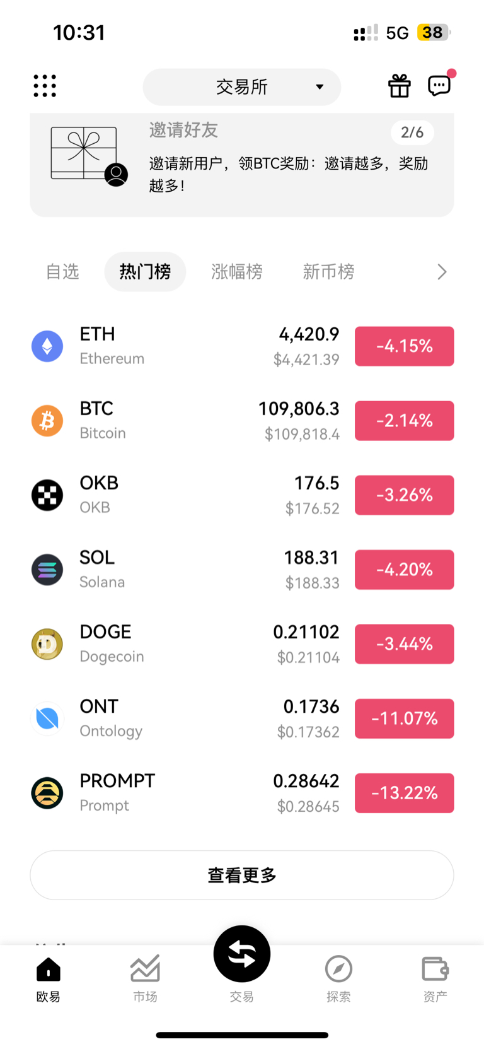484x1049 pixels.
Task: Open the 邀请好友 invite banner
Action: point(242,165)
